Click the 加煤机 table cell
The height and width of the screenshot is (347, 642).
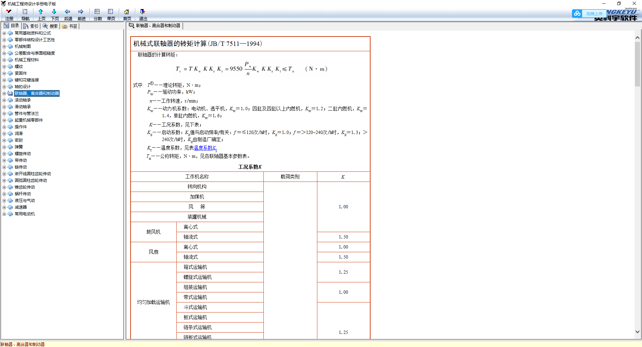tap(197, 197)
